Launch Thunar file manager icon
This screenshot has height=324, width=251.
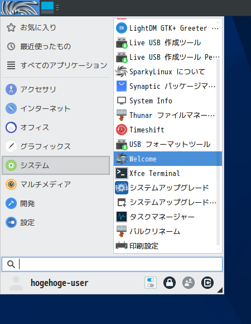[x=122, y=115]
